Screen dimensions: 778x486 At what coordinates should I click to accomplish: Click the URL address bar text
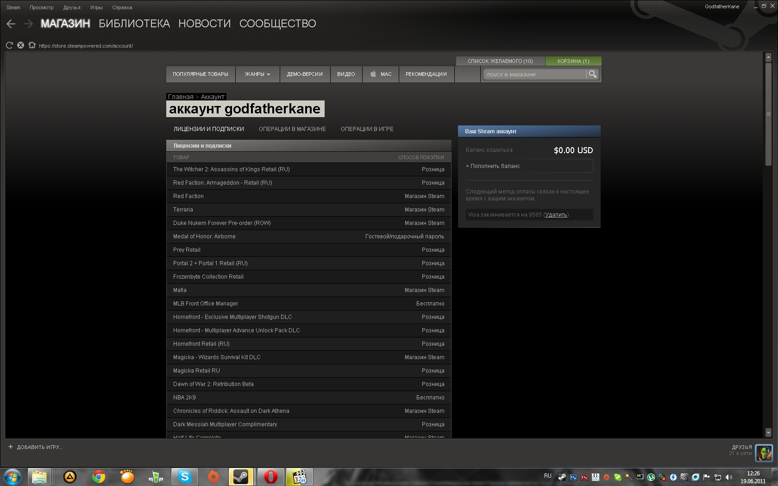coord(86,46)
